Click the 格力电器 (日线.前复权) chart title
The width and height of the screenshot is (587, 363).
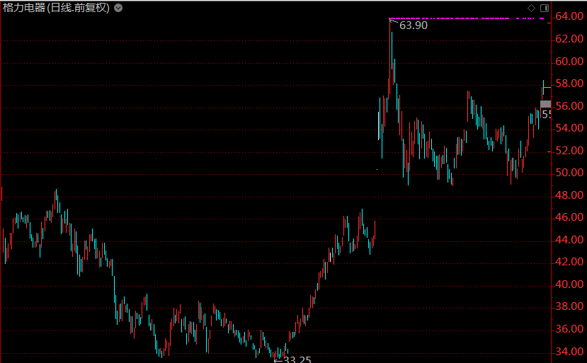click(x=56, y=8)
